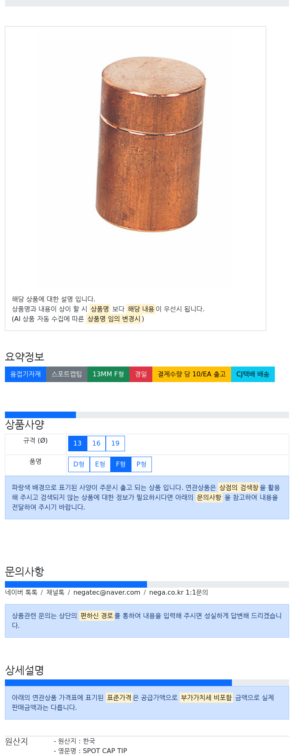Viewport: 294px width, 756px height.
Task: Click the CJ택배 배송 shipping tag
Action: (x=253, y=374)
